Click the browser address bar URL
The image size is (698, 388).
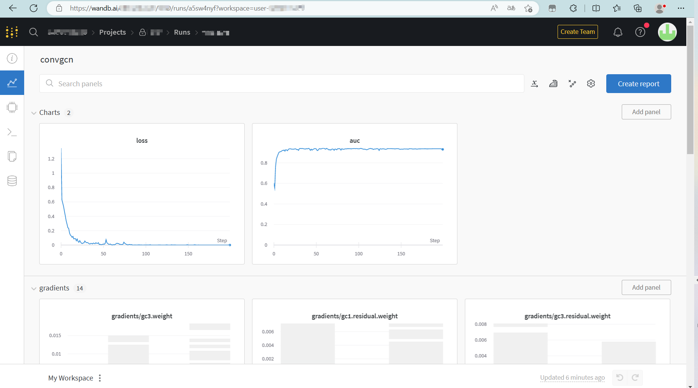click(187, 8)
